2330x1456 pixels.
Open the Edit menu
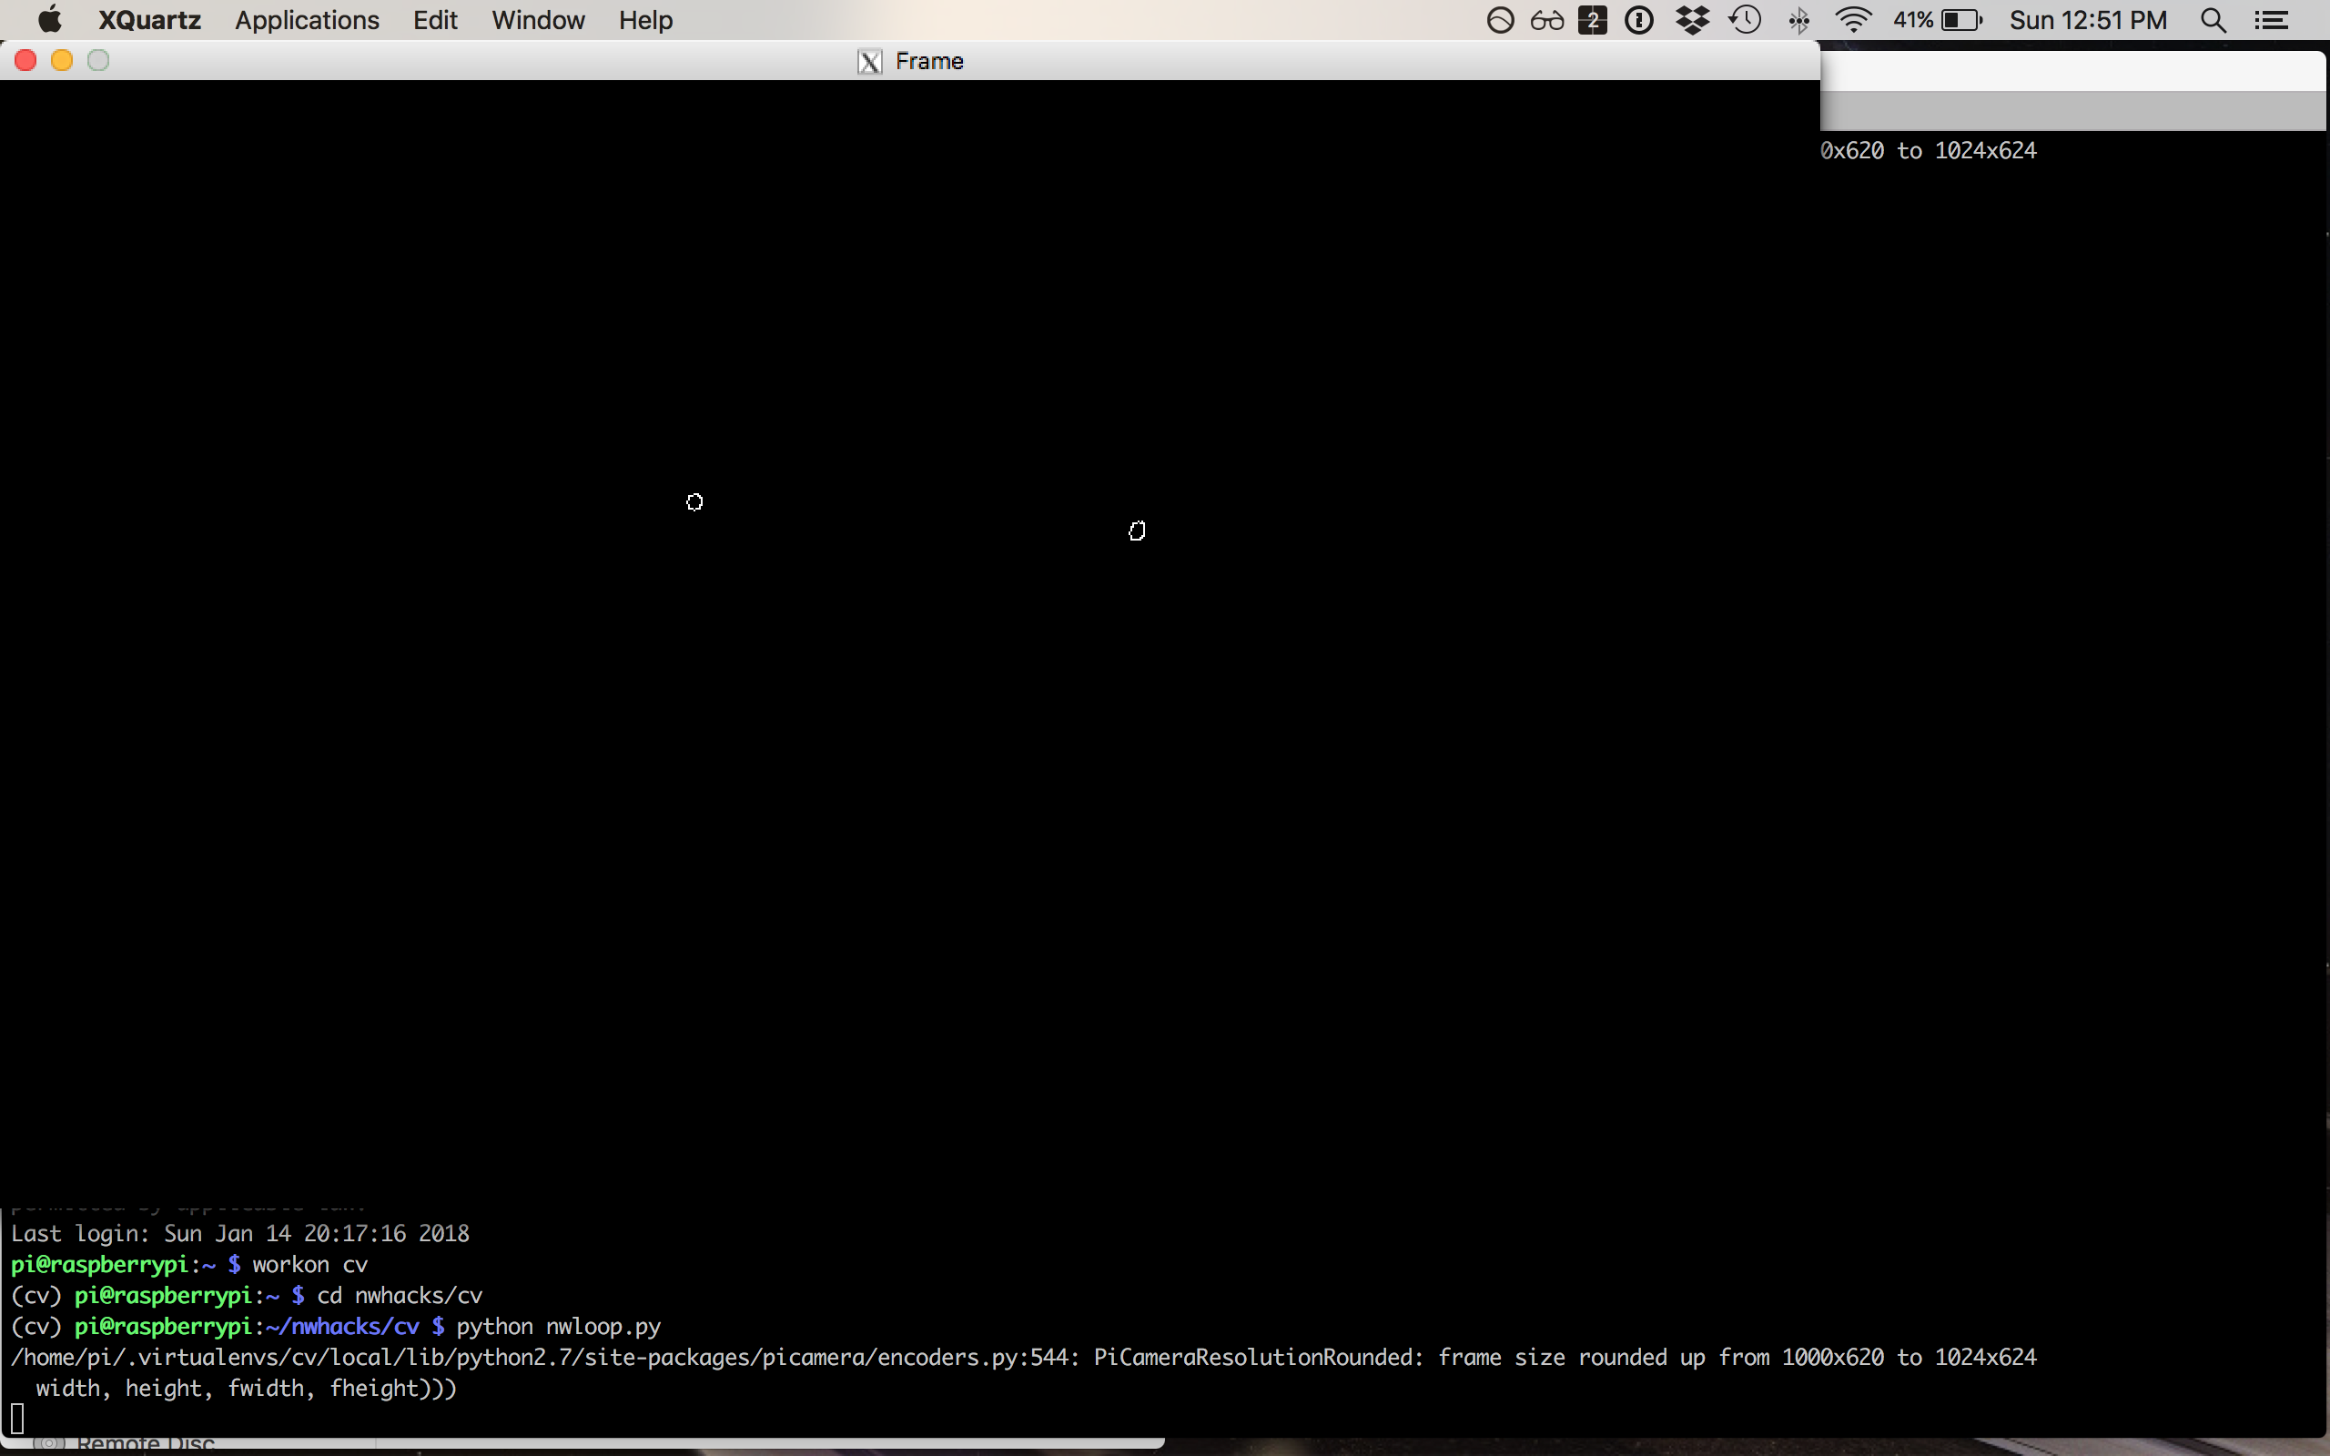(435, 20)
